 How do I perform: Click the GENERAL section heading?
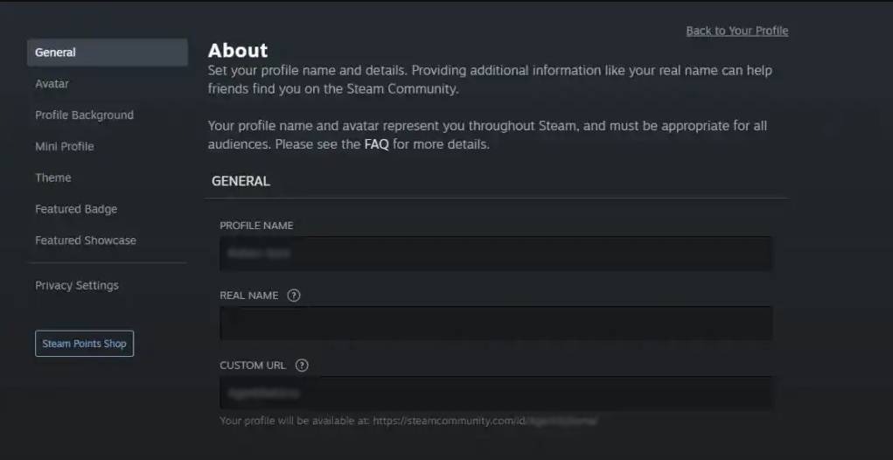click(x=241, y=182)
